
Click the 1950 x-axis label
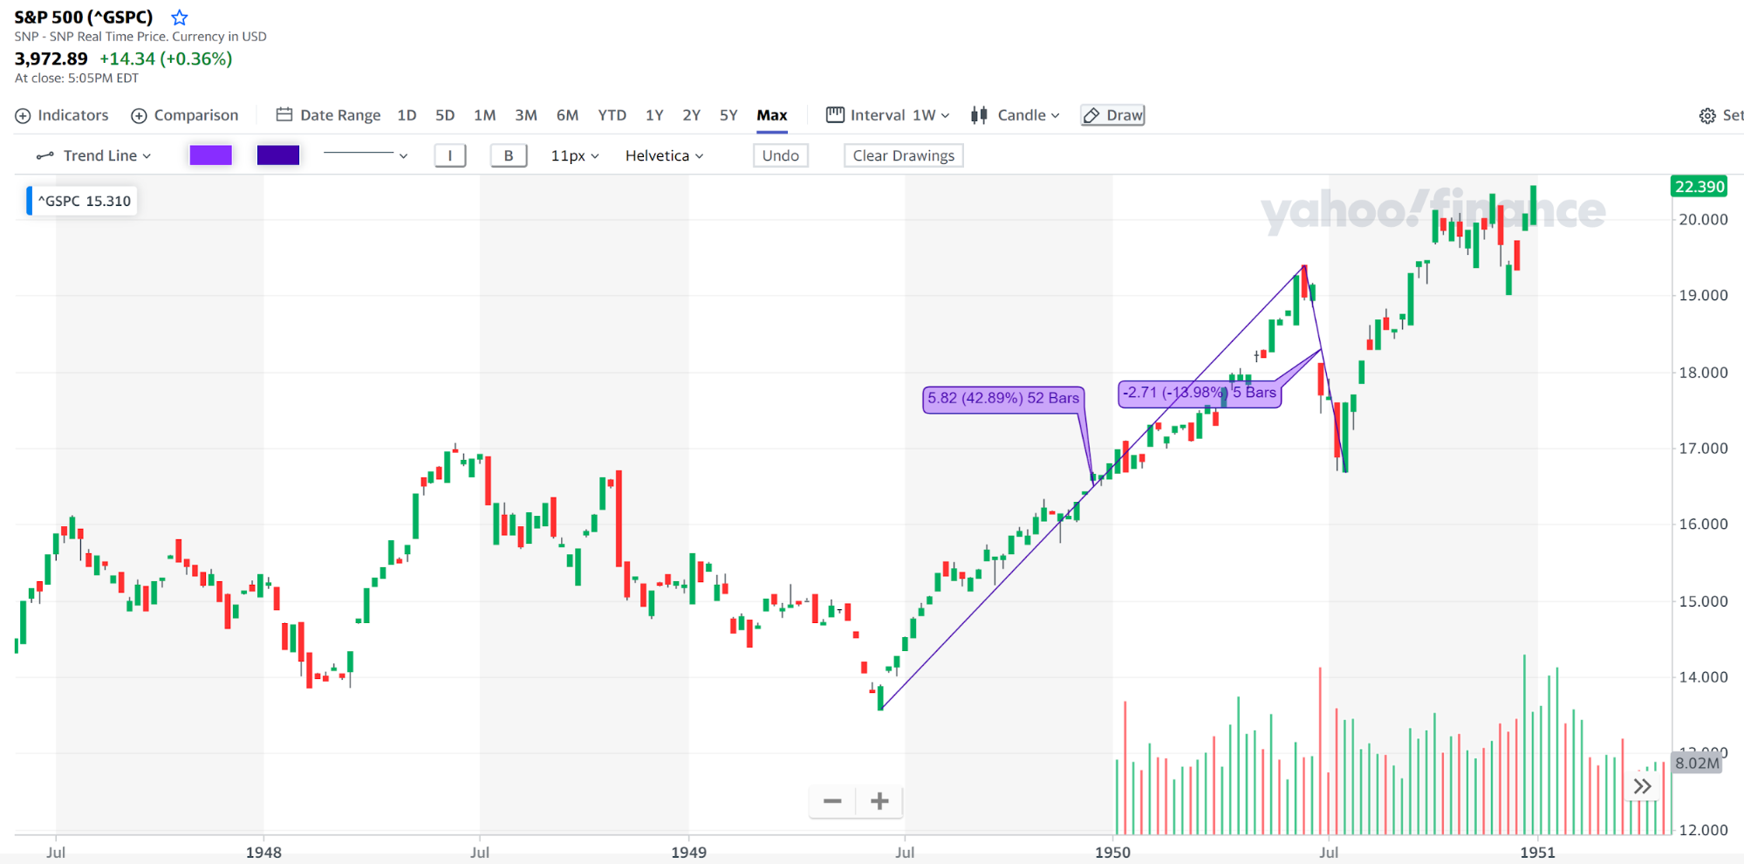click(1112, 852)
